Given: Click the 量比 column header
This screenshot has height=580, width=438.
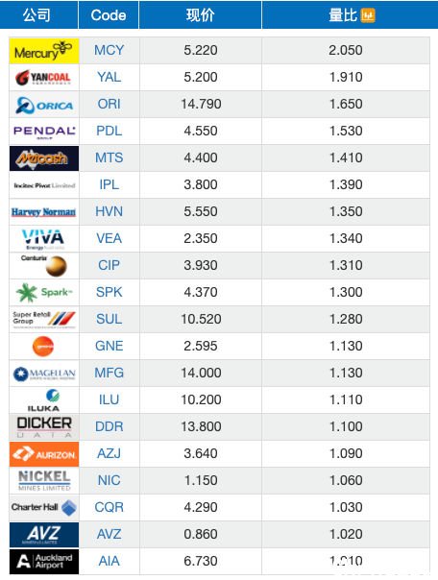Looking at the screenshot, I should (x=343, y=15).
